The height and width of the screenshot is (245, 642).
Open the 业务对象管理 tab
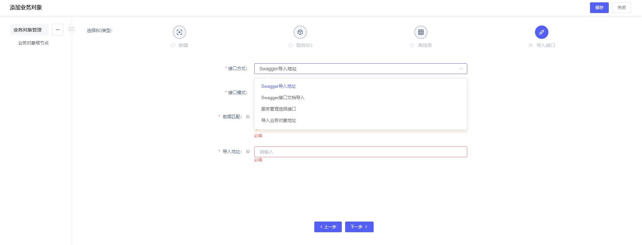pyautogui.click(x=28, y=30)
